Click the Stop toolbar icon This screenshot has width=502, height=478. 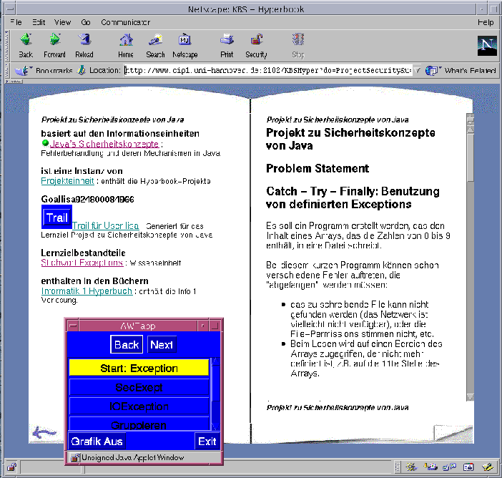tap(297, 40)
